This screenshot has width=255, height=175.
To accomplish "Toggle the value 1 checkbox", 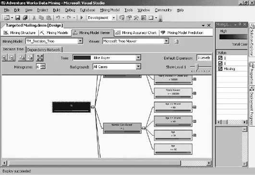I will click(x=220, y=63).
